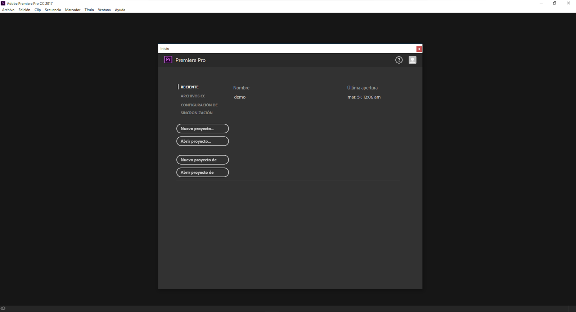Viewport: 576px width, 312px height.
Task: Open the recent project named demo
Action: [240, 97]
